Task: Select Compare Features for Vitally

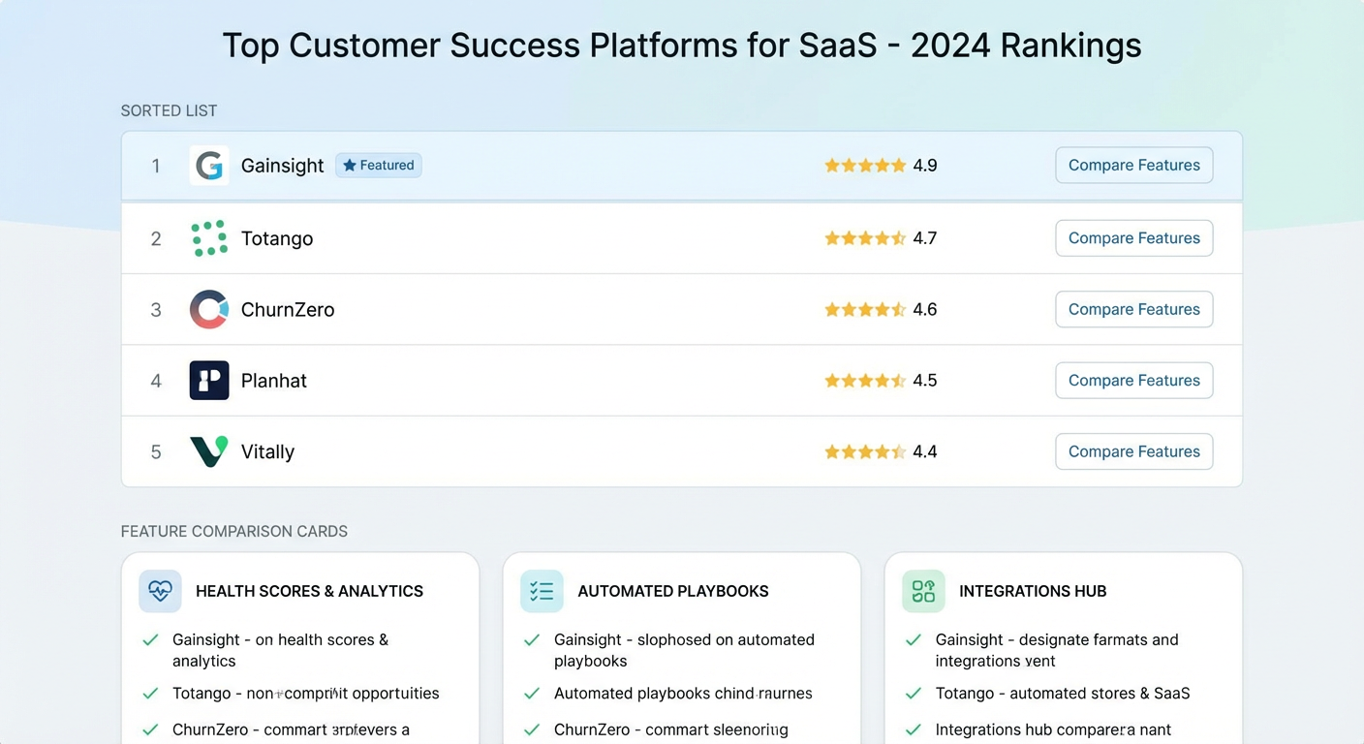Action: point(1133,451)
